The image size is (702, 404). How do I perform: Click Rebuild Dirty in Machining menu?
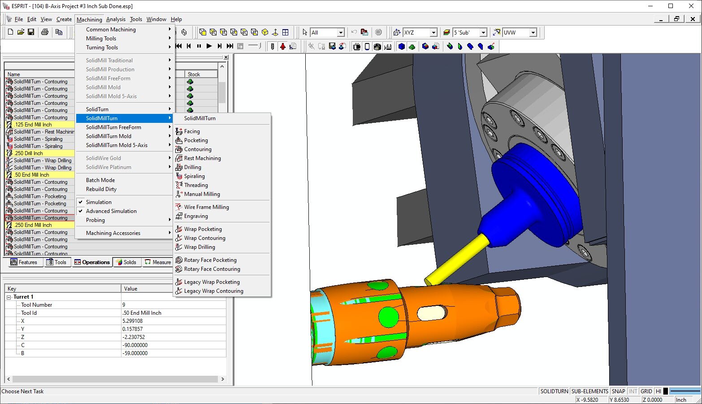125,189
